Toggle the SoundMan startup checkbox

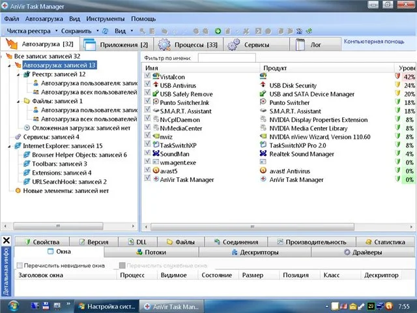[147, 153]
